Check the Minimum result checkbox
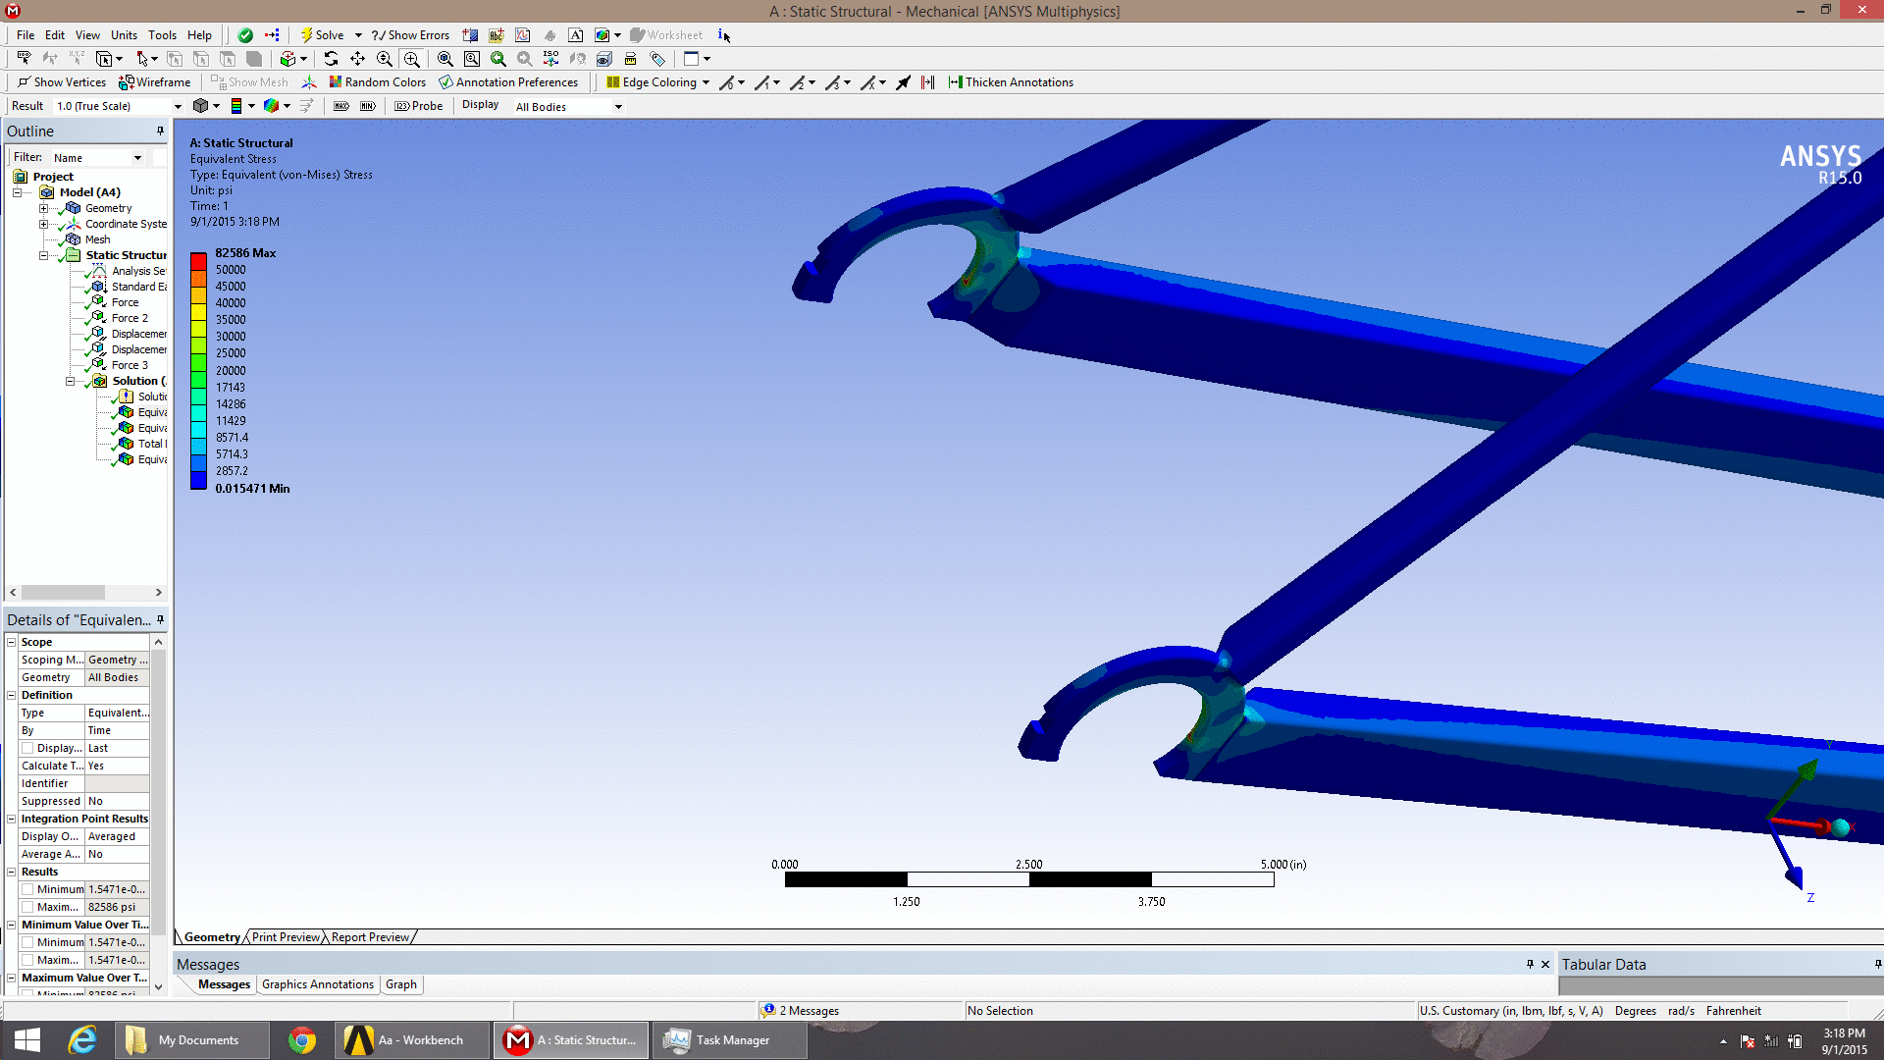Screen dimensions: 1884x1060 28,889
